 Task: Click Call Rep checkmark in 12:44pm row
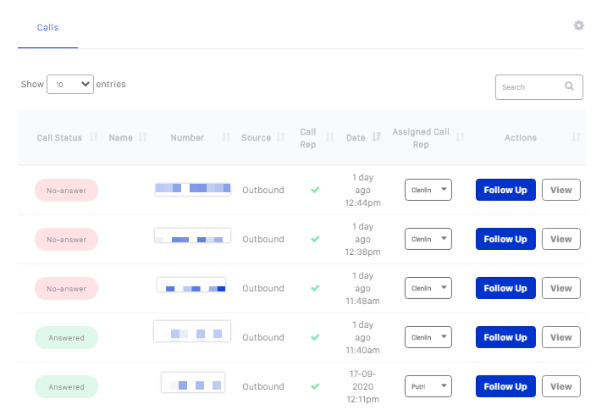coord(315,190)
